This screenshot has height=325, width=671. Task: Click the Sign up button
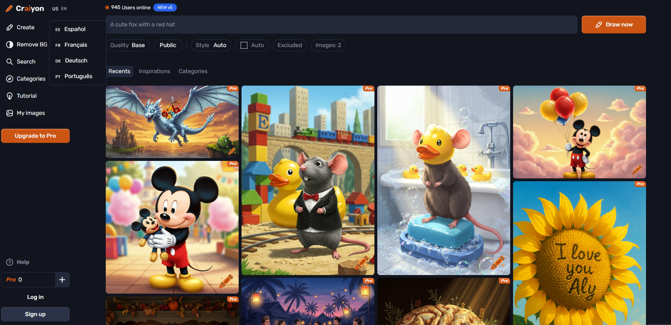[x=35, y=314]
